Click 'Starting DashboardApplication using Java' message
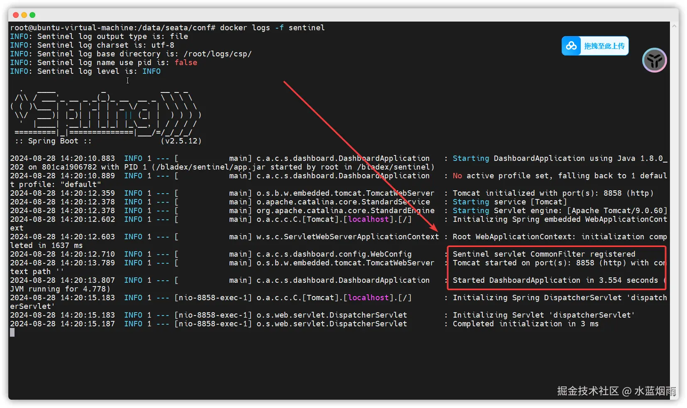 (x=560, y=158)
